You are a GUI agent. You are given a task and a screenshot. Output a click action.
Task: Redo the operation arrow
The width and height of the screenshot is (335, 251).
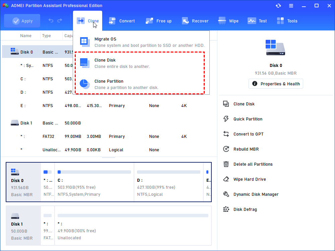coord(60,20)
